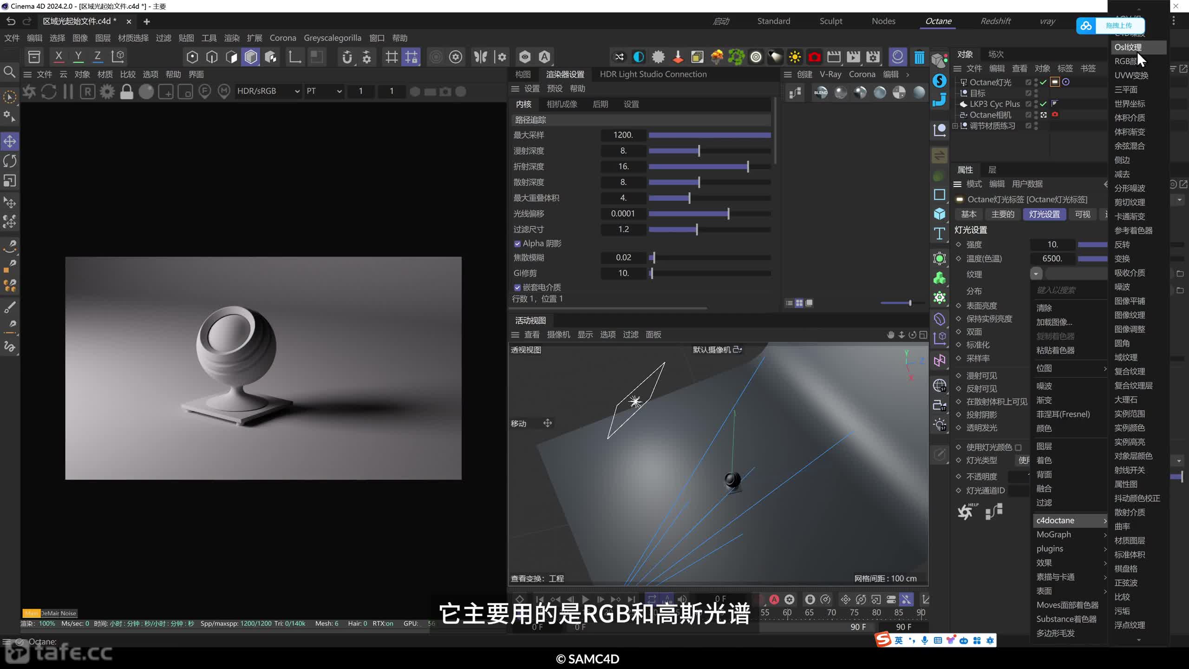Expand the 调节材质练习 tree item
Image resolution: width=1189 pixels, height=669 pixels.
(x=955, y=126)
